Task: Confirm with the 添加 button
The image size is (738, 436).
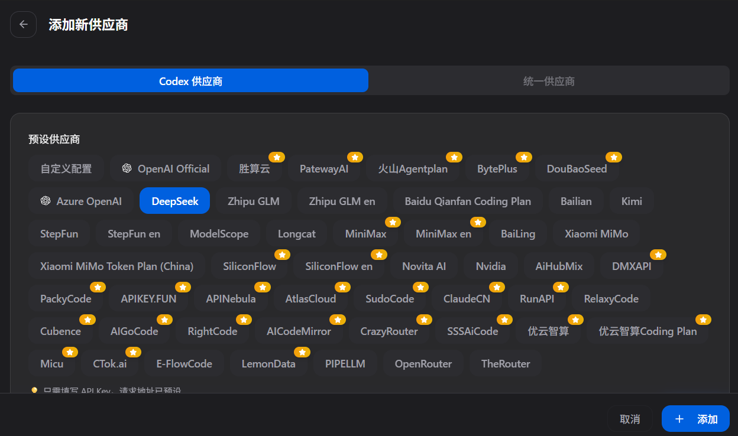Action: click(695, 419)
